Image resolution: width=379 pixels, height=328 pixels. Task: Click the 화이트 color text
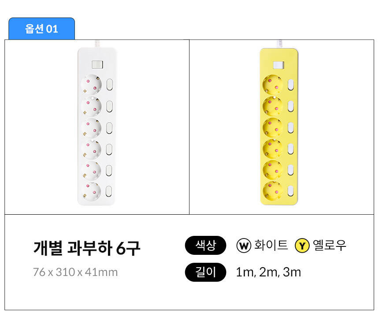271,246
